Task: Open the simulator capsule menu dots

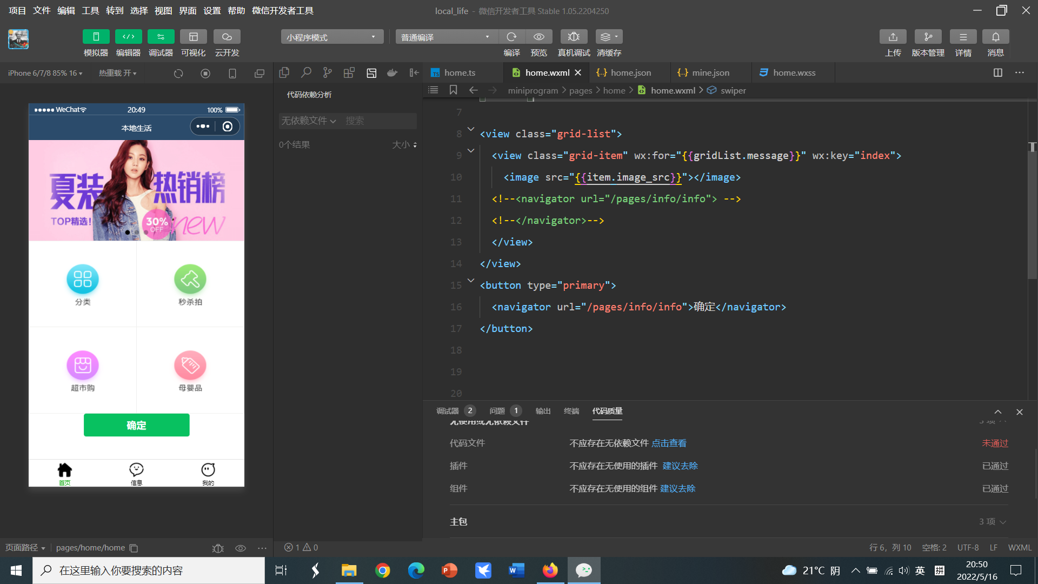Action: click(203, 127)
